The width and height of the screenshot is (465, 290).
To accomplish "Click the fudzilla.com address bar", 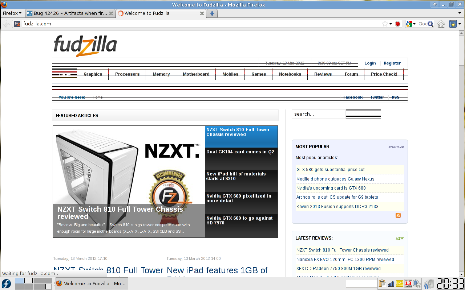I will coord(200,24).
